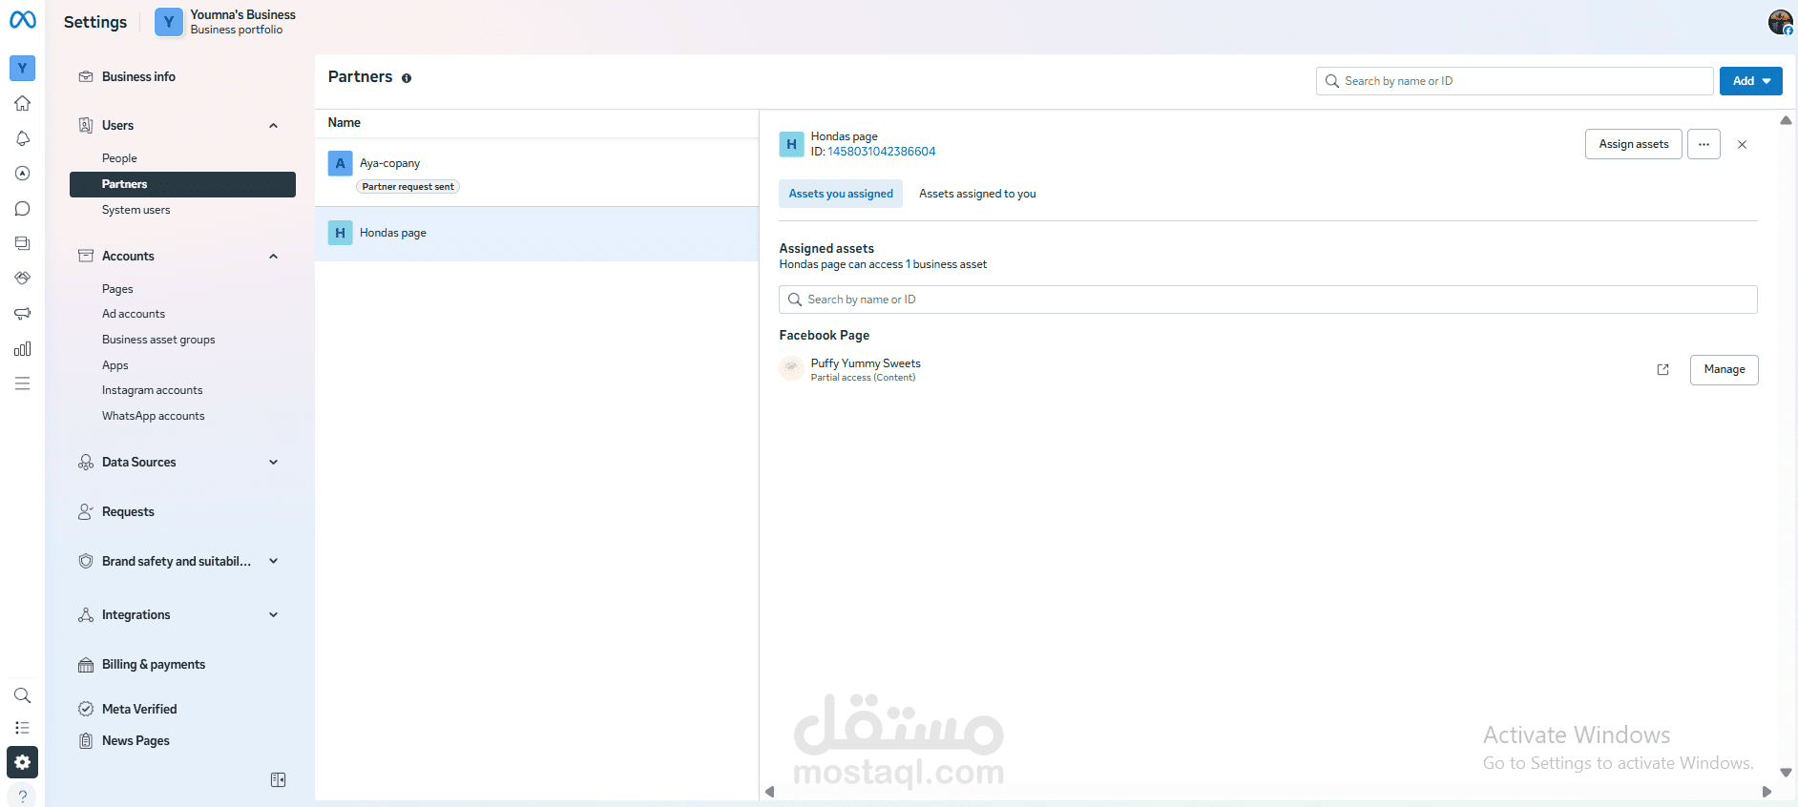Select the Y business portfolio icon in left rail

tap(22, 68)
